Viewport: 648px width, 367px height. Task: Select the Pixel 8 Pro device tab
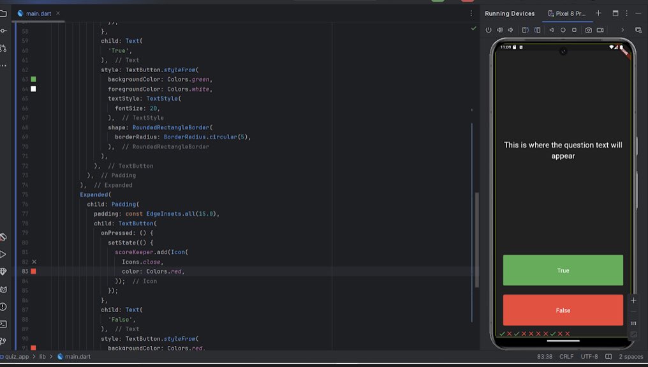tap(567, 13)
